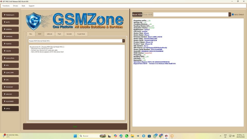Choose the ROCKCHIP sidebar category
Viewport: 247px width, 139px height.
10,87
